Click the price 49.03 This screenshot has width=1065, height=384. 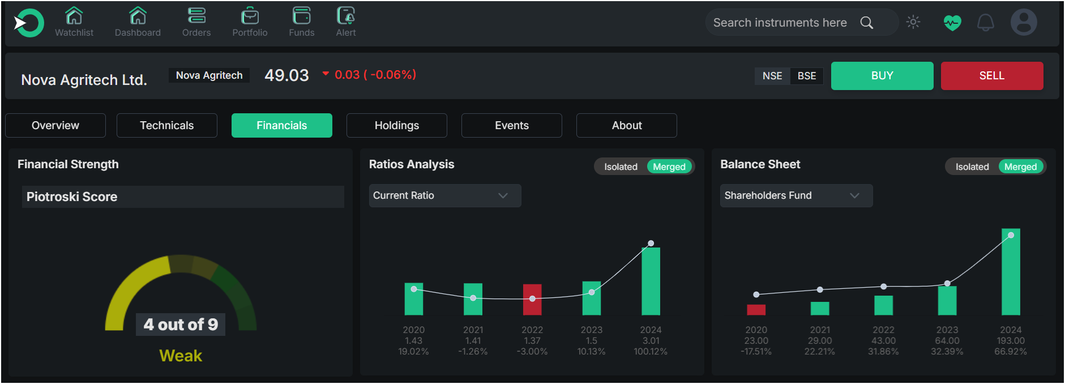click(286, 75)
